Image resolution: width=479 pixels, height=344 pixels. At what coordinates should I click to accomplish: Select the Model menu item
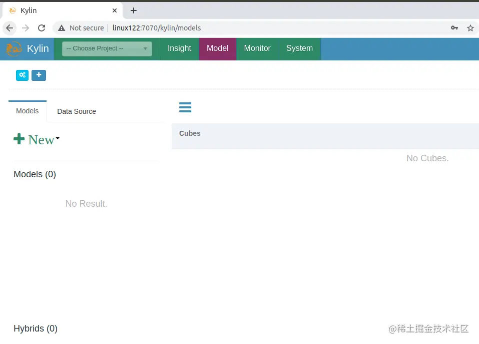pos(218,49)
